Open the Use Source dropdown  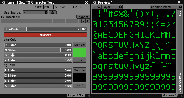[x=35, y=12]
